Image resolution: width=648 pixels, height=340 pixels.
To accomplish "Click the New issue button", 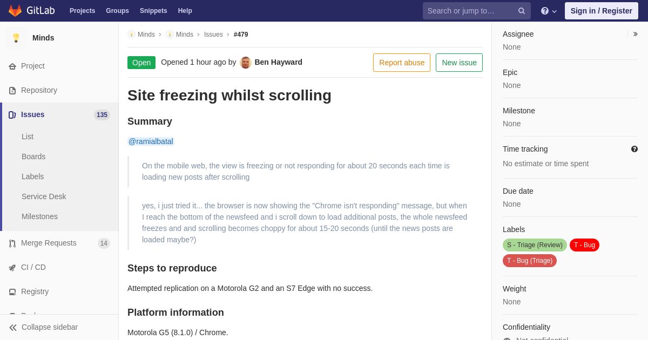I will tap(459, 63).
